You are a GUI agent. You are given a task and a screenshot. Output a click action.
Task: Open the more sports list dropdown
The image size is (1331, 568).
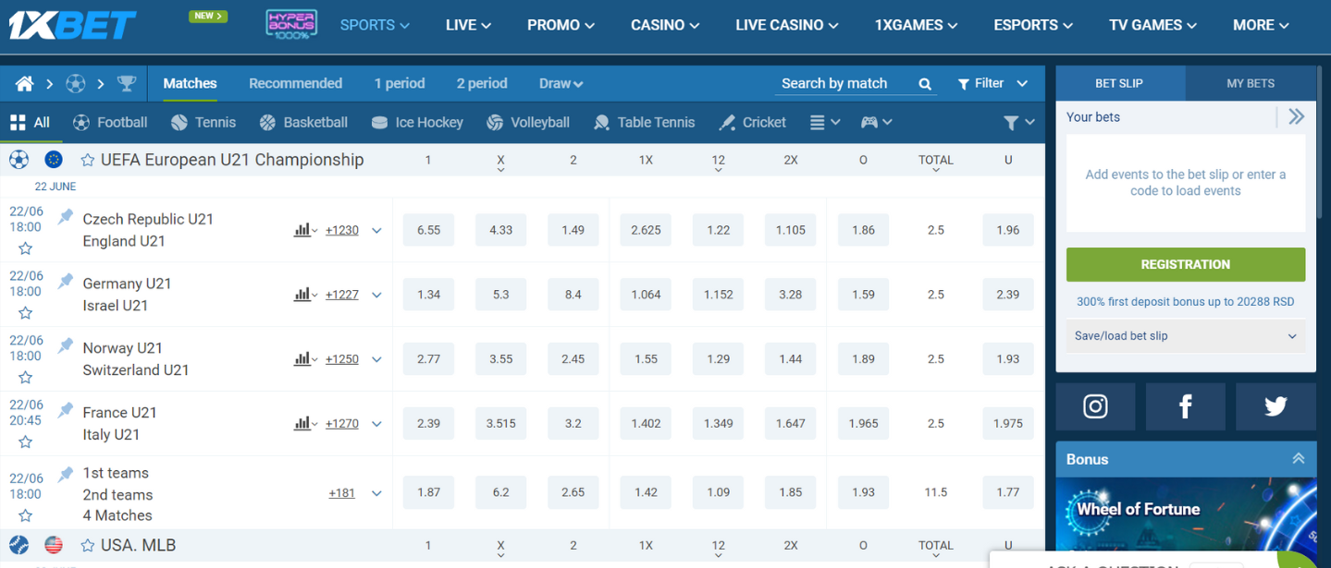coord(824,122)
